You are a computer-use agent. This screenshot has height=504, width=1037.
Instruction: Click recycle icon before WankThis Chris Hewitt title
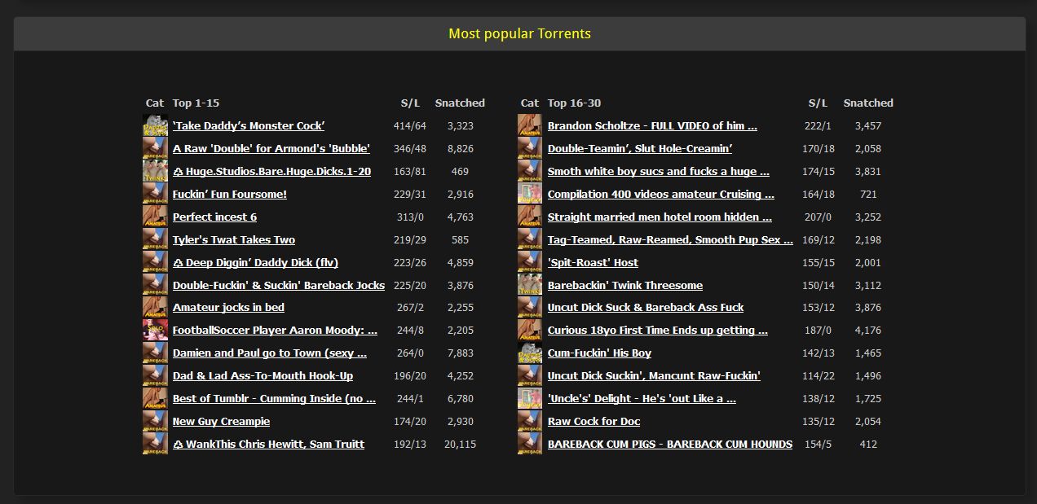tap(178, 445)
